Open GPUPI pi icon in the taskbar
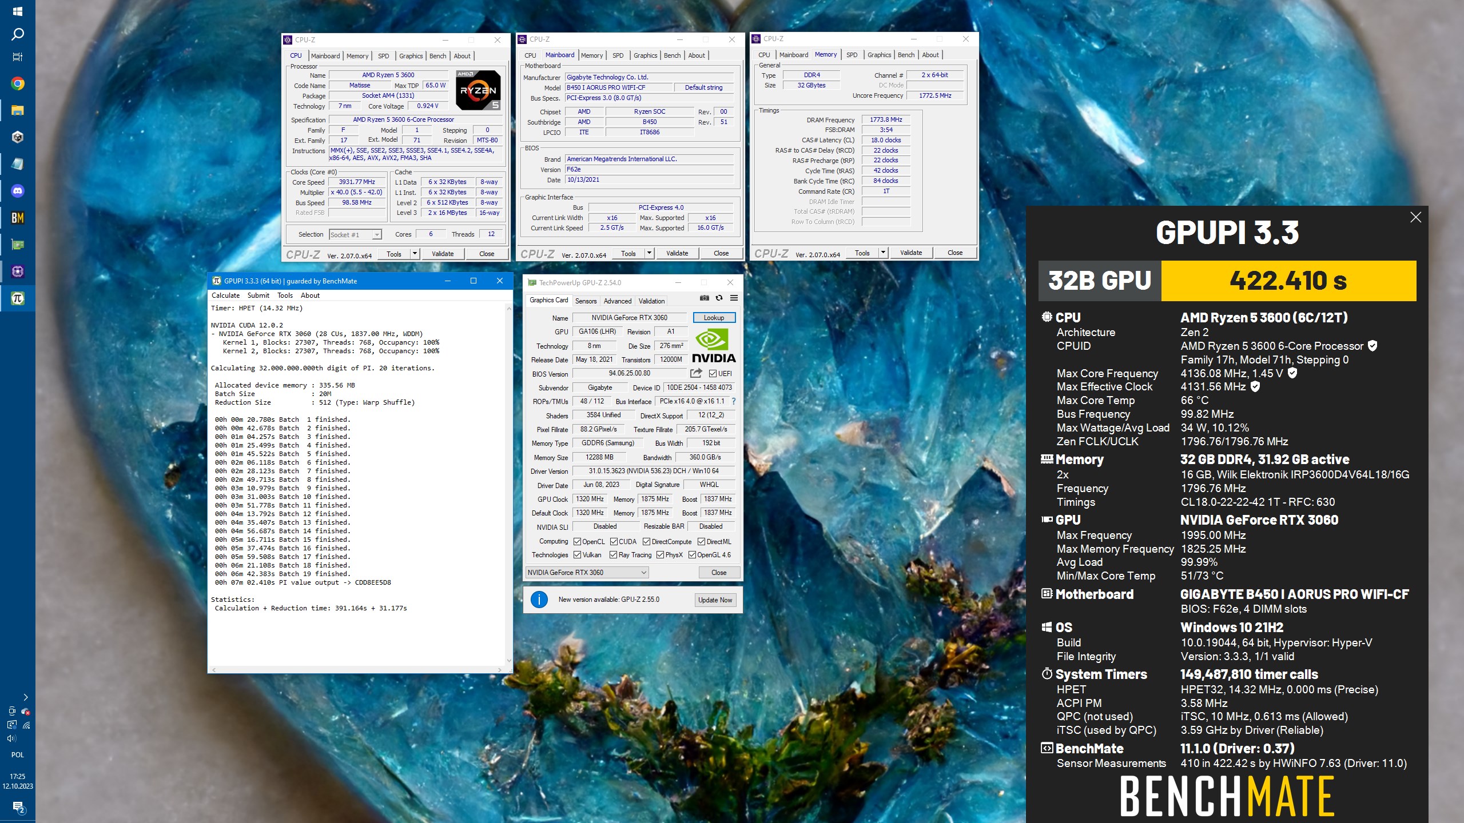Screen dimensions: 1464x823 (x=18, y=298)
